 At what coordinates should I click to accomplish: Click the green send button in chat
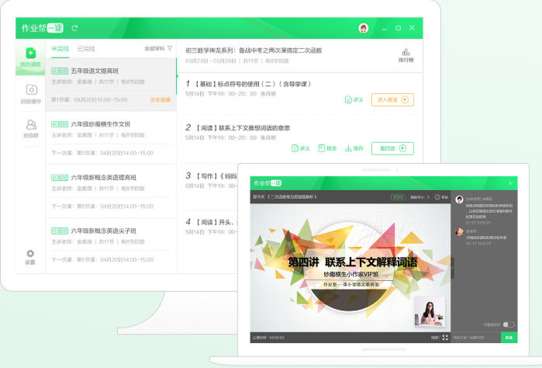508,338
